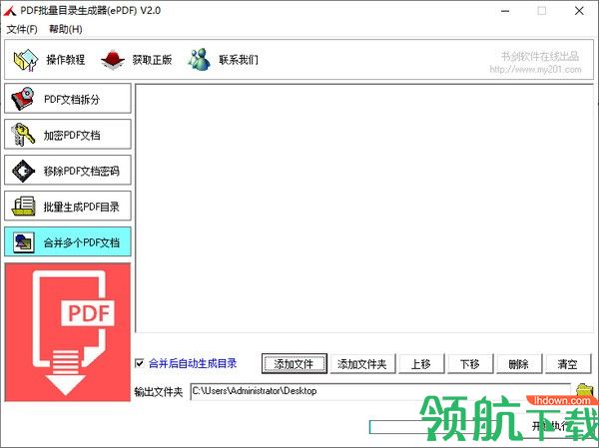Click the 合并多个PDF文档 merge icon
Image resolution: width=599 pixels, height=448 pixels.
(x=24, y=242)
